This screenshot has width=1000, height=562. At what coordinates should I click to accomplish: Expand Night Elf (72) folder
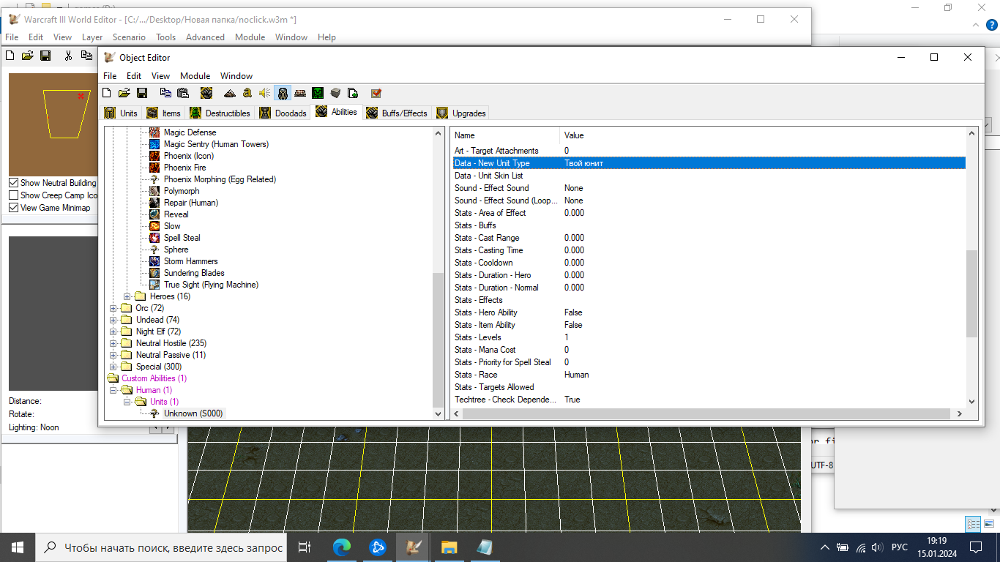click(113, 331)
